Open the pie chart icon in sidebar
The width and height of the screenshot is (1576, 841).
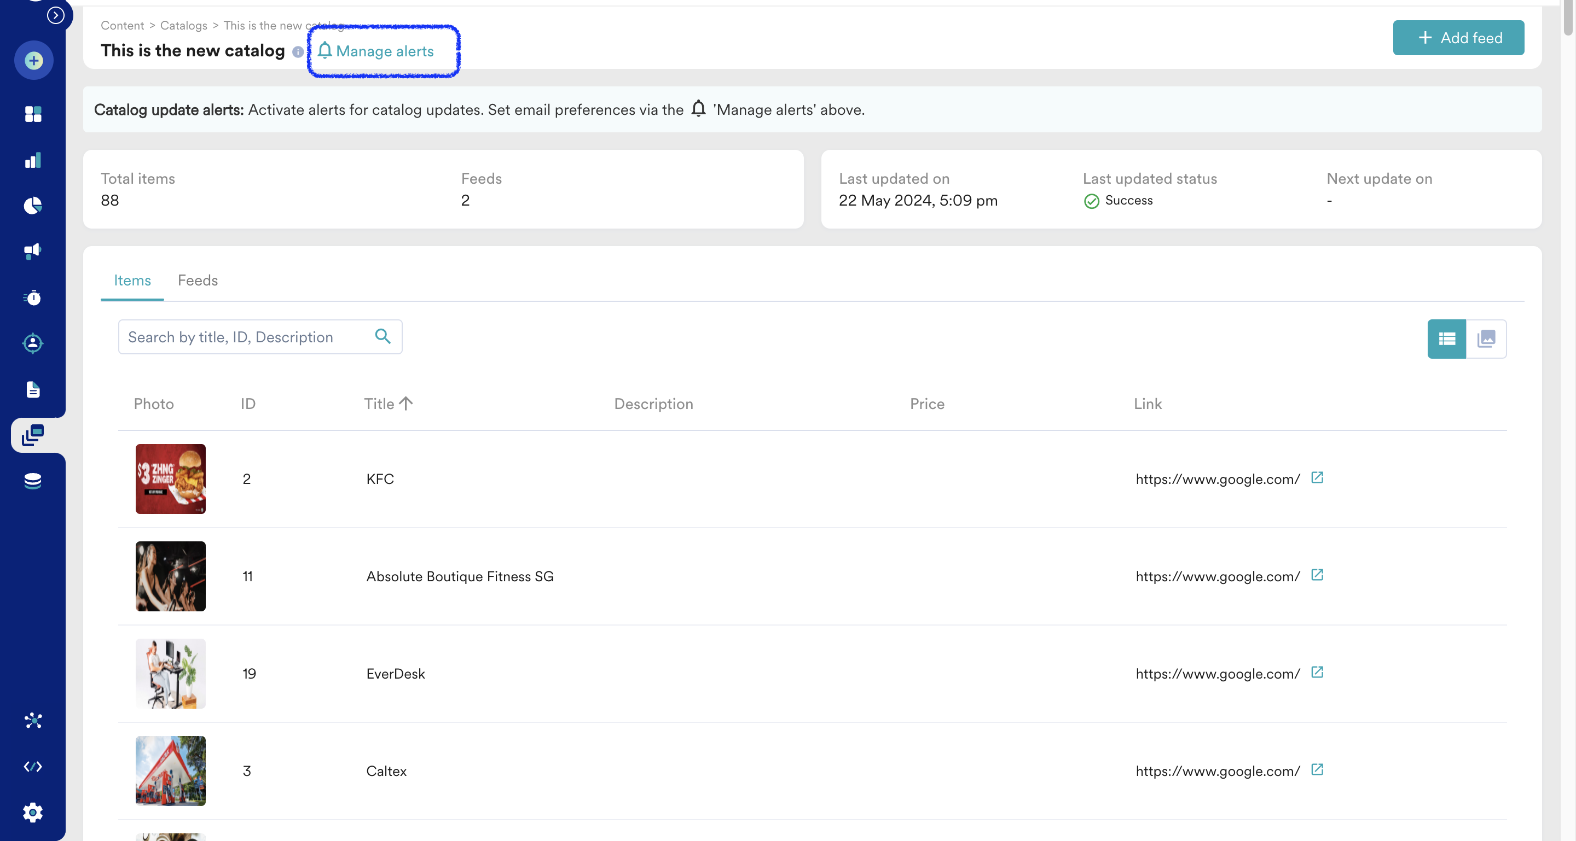(x=33, y=206)
